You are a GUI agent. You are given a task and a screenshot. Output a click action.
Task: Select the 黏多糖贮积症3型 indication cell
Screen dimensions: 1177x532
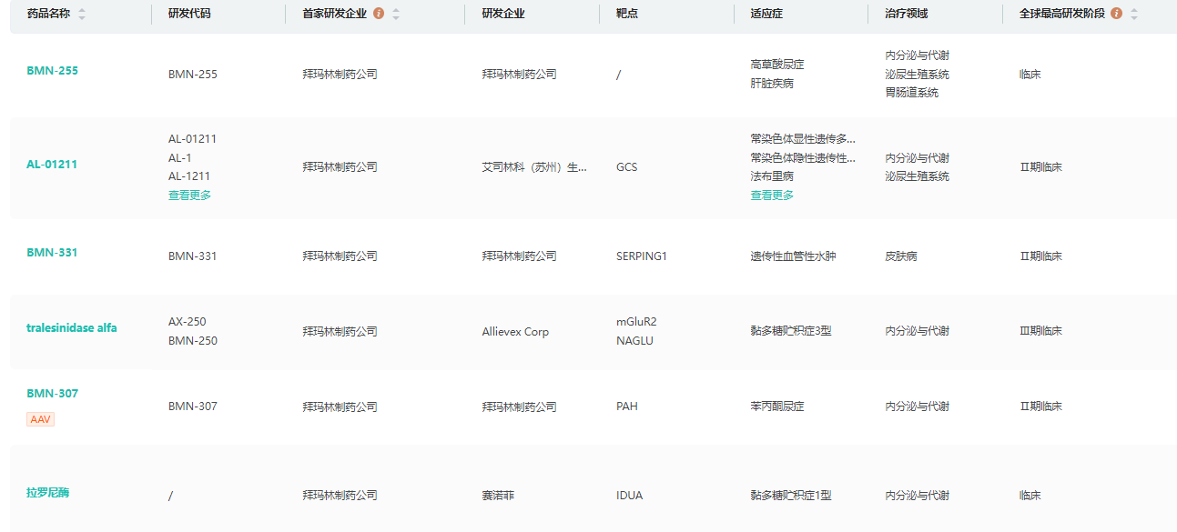[791, 331]
